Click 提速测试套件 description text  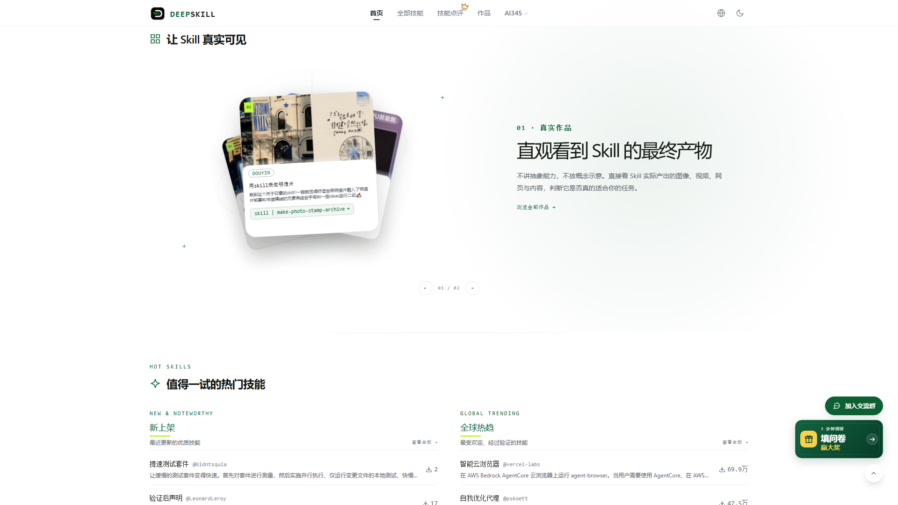pos(283,476)
